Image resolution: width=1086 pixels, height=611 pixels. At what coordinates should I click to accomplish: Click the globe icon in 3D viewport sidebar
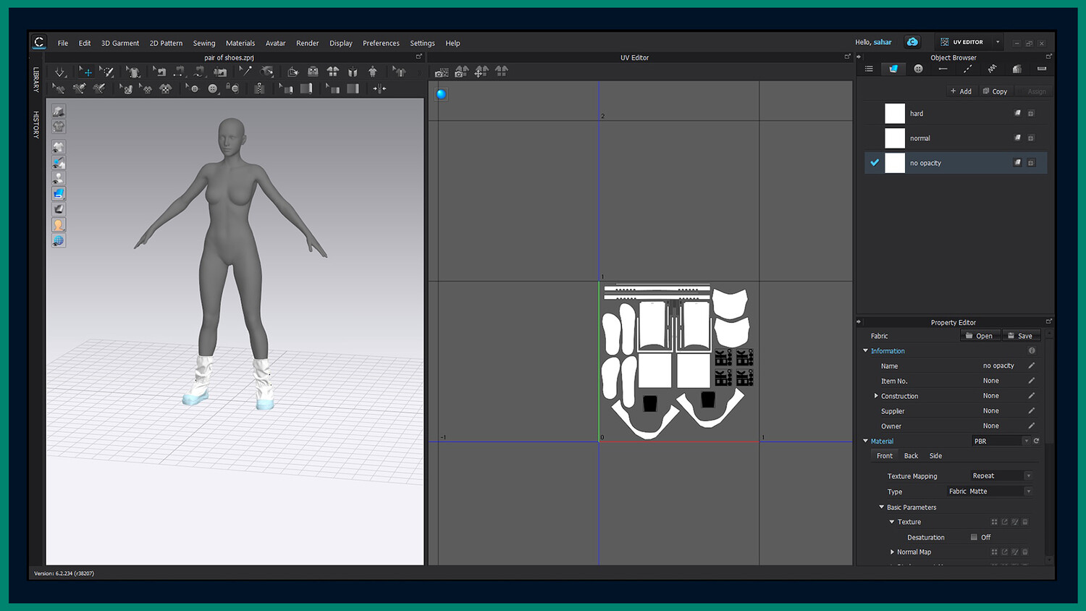[x=59, y=240]
